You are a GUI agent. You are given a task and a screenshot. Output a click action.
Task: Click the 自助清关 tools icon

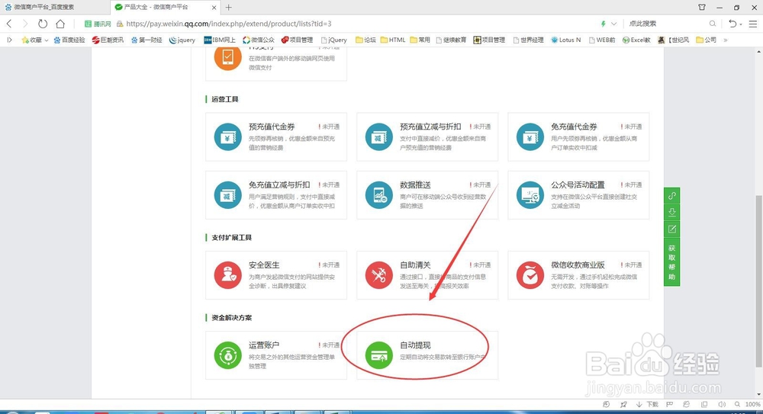[378, 275]
